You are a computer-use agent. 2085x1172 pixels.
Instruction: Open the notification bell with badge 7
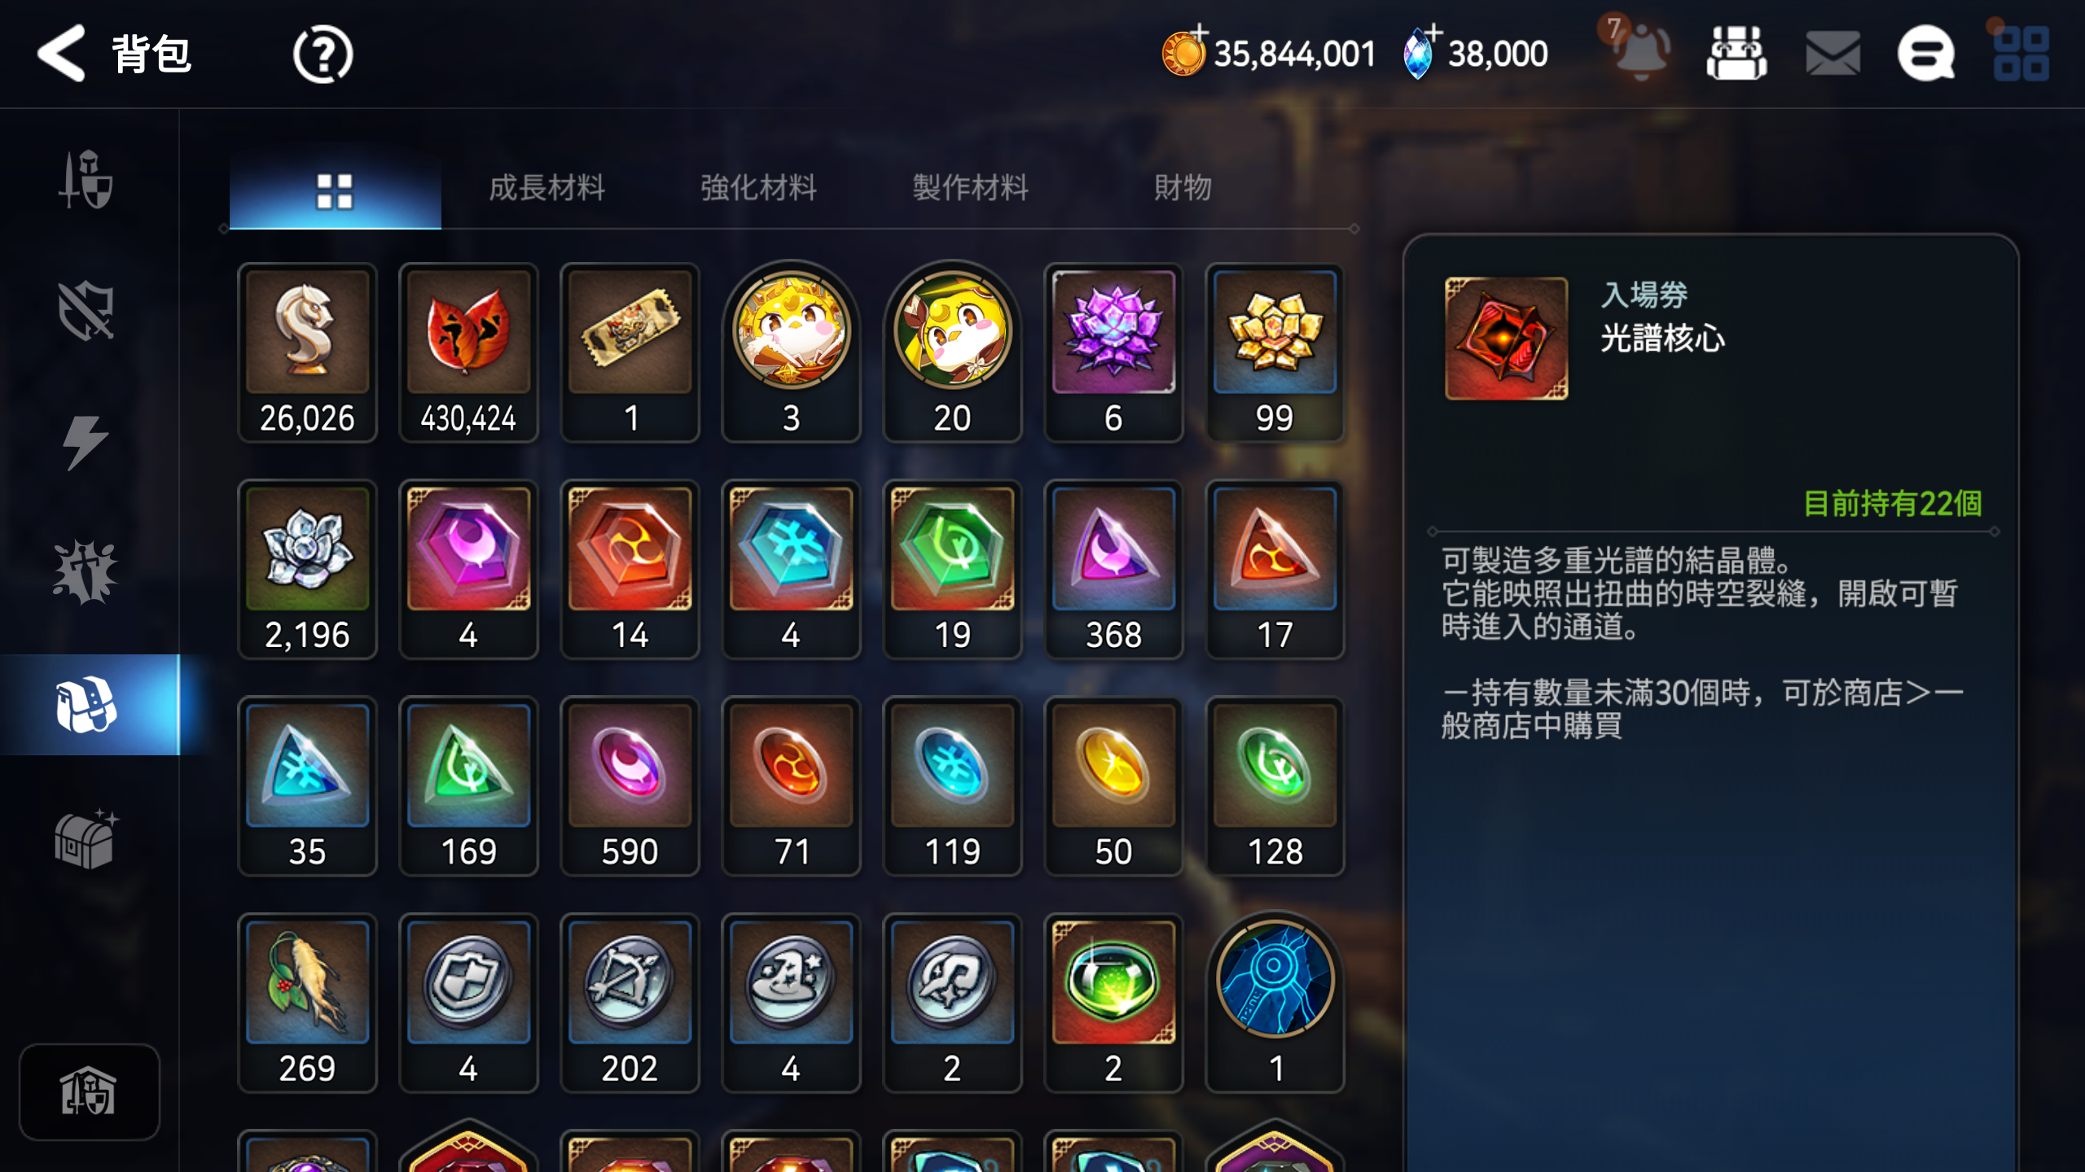coord(1639,50)
